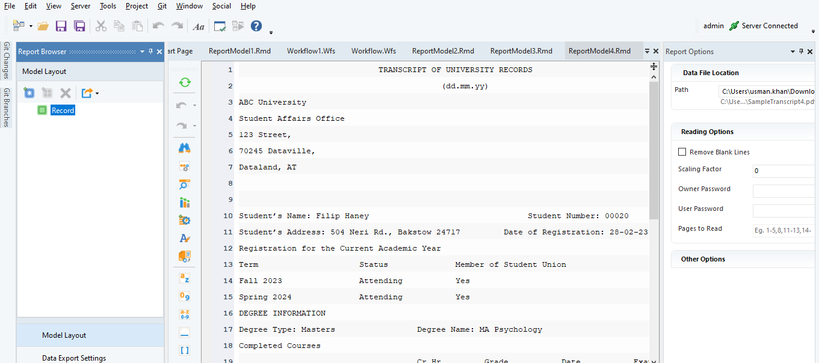Open Data Export Settings
This screenshot has width=819, height=363.
tap(73, 356)
